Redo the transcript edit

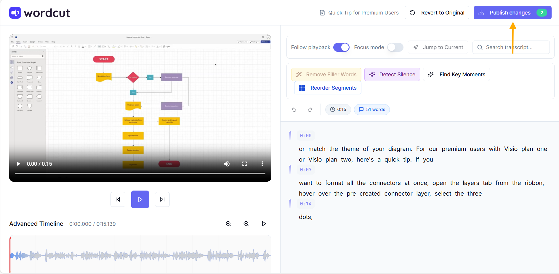coord(310,109)
